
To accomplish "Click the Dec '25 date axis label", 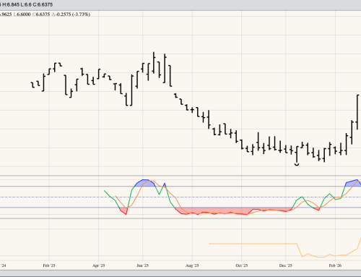I will tap(286, 265).
